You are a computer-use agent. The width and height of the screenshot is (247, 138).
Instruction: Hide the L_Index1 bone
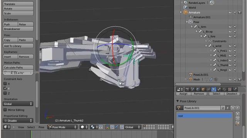[230, 60]
